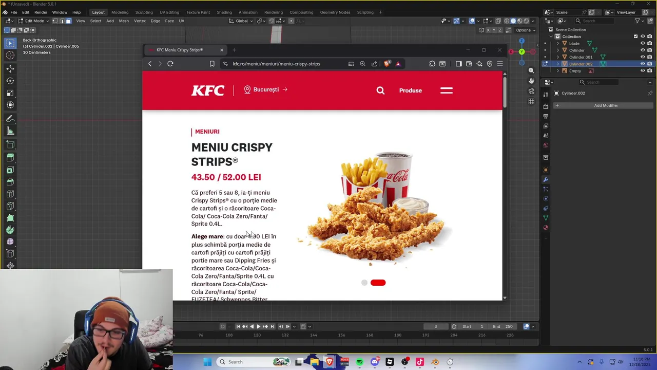Select the Measure tool
The height and width of the screenshot is (370, 657).
point(10,131)
